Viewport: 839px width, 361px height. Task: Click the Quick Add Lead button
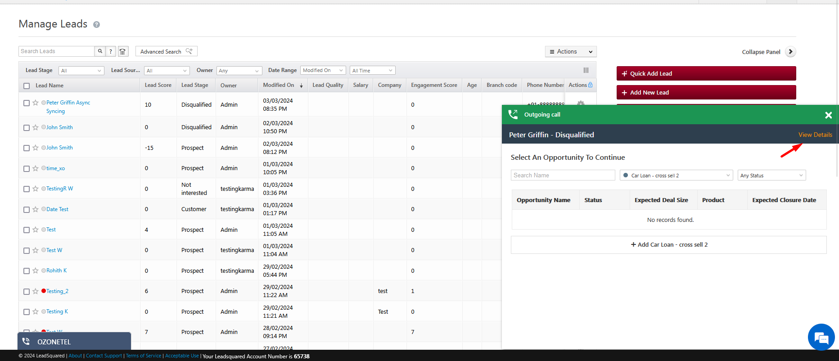click(706, 73)
